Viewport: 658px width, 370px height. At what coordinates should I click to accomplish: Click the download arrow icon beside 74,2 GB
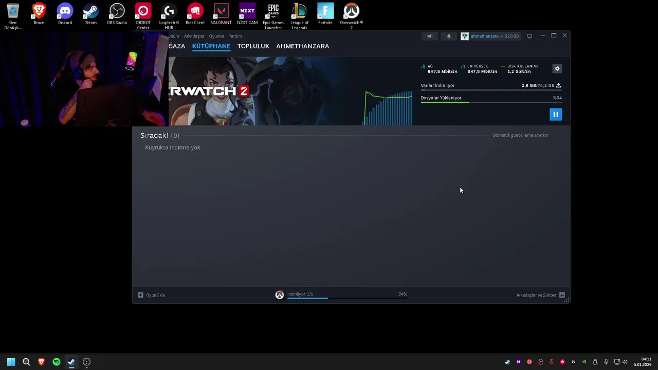(559, 85)
